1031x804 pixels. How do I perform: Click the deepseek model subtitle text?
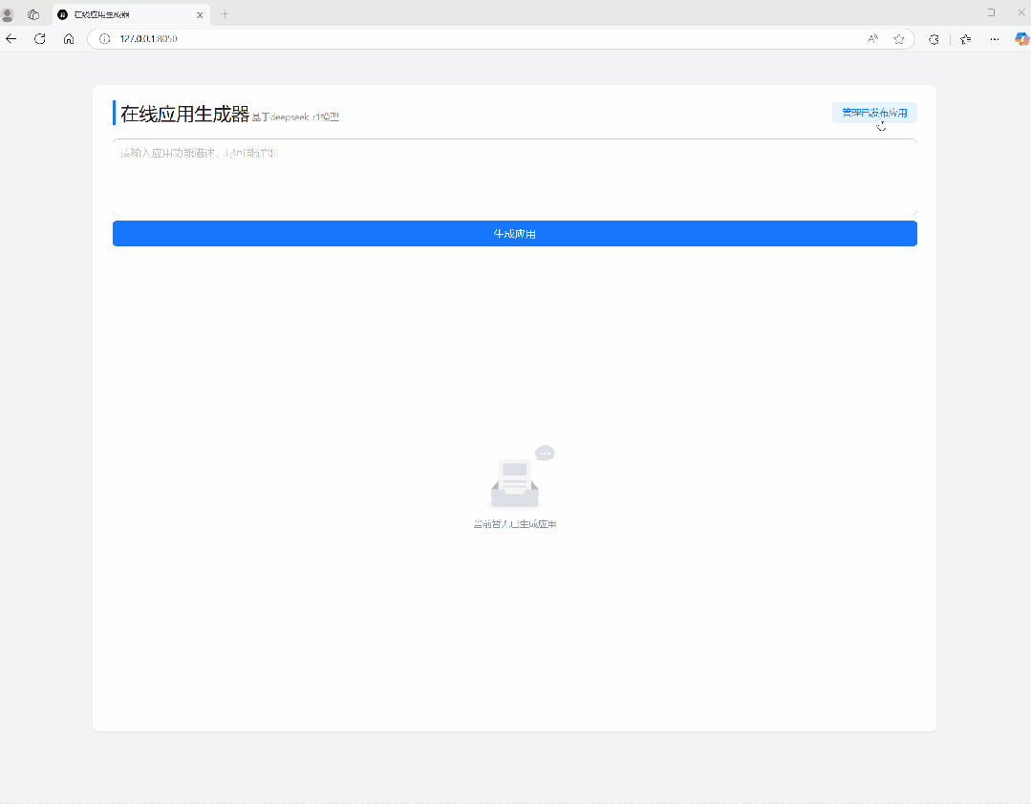(295, 116)
